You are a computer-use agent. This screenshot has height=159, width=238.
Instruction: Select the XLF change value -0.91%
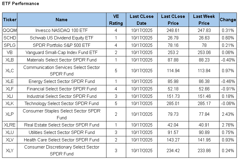[228, 89]
